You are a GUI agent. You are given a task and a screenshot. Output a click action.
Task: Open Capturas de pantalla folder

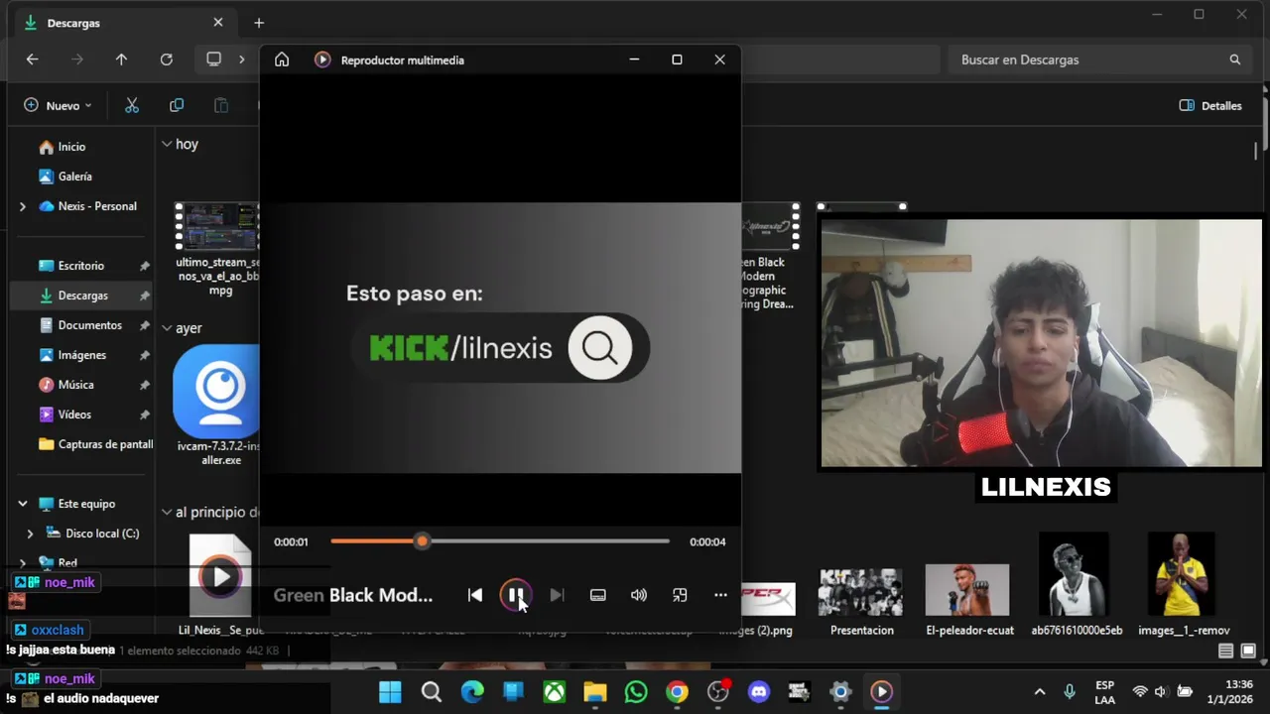click(95, 444)
